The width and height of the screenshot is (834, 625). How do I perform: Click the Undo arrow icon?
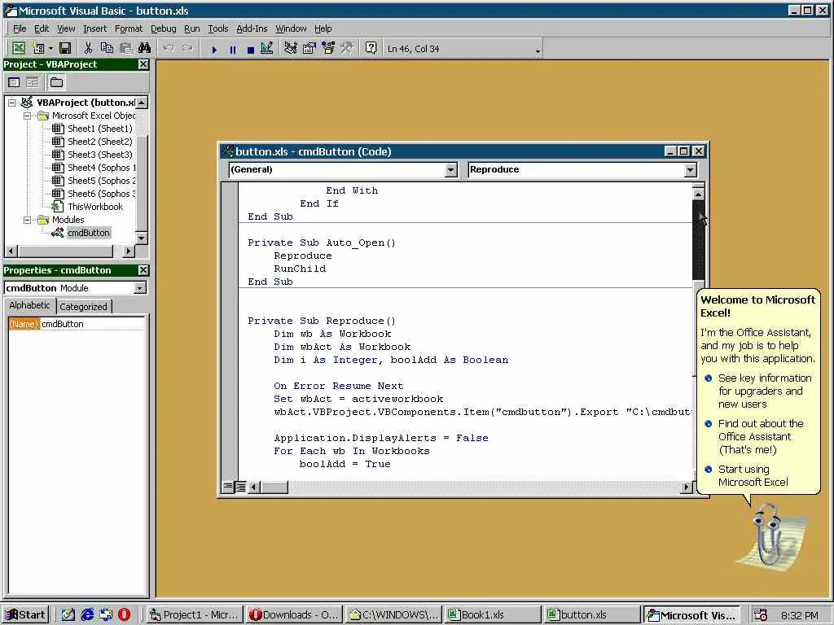(169, 48)
